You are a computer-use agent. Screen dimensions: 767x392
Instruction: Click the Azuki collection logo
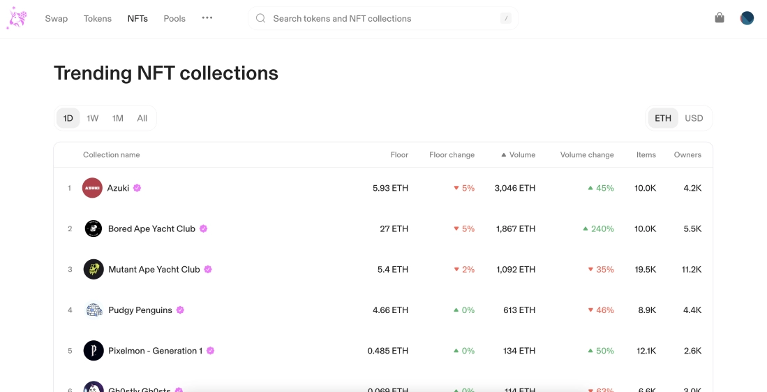click(x=92, y=188)
